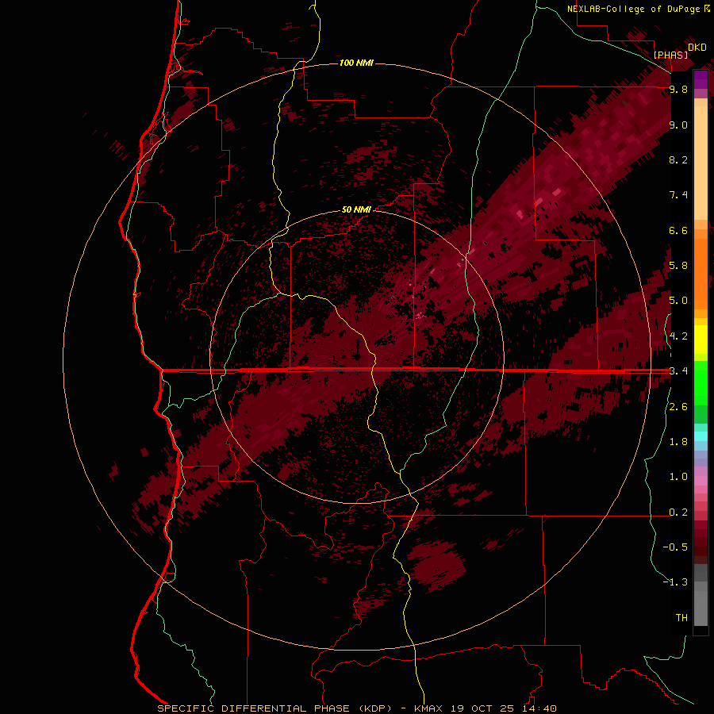
Task: Click the 7.4 value on the scale
Action: pyautogui.click(x=678, y=195)
